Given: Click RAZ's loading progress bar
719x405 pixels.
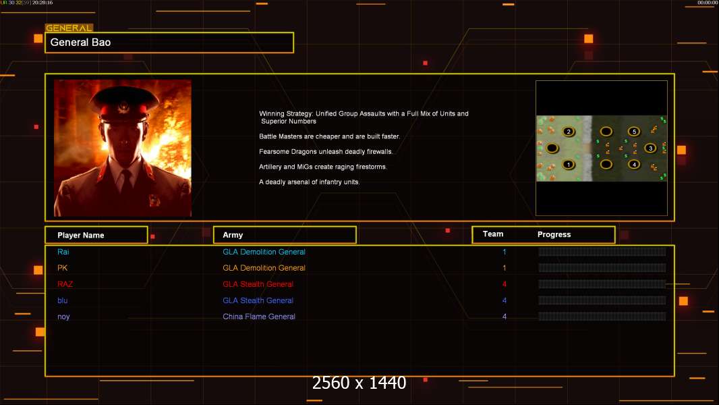Looking at the screenshot, I should tap(602, 284).
